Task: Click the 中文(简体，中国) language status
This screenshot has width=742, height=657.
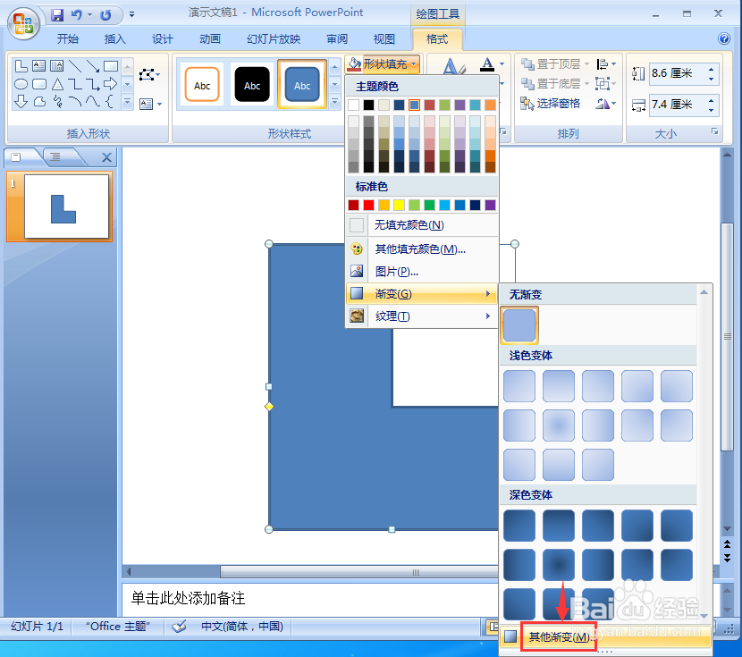Action: (242, 627)
